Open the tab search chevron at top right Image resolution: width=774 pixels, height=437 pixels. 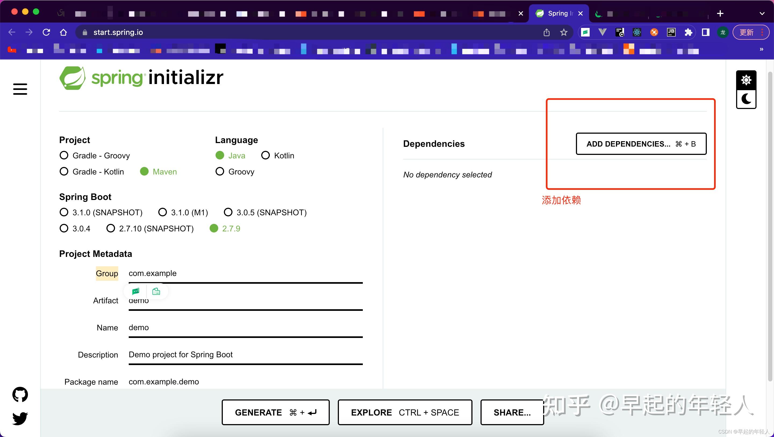pos(762,13)
